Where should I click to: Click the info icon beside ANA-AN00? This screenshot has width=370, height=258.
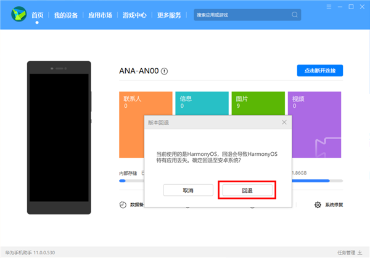click(x=165, y=71)
